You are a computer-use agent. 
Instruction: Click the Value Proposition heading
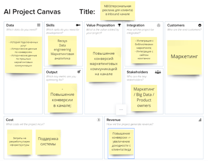(100, 25)
